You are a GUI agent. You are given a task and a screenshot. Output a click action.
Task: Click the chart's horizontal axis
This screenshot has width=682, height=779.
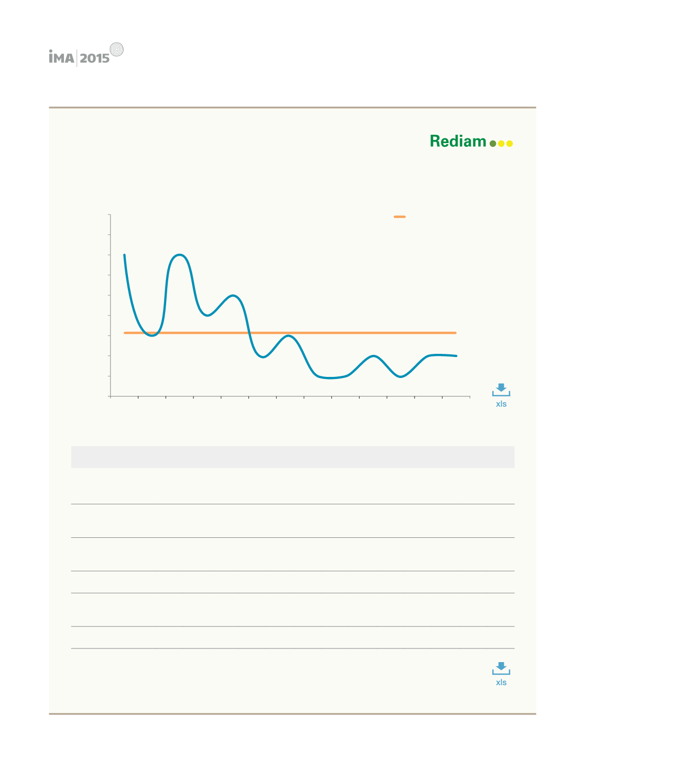click(290, 397)
